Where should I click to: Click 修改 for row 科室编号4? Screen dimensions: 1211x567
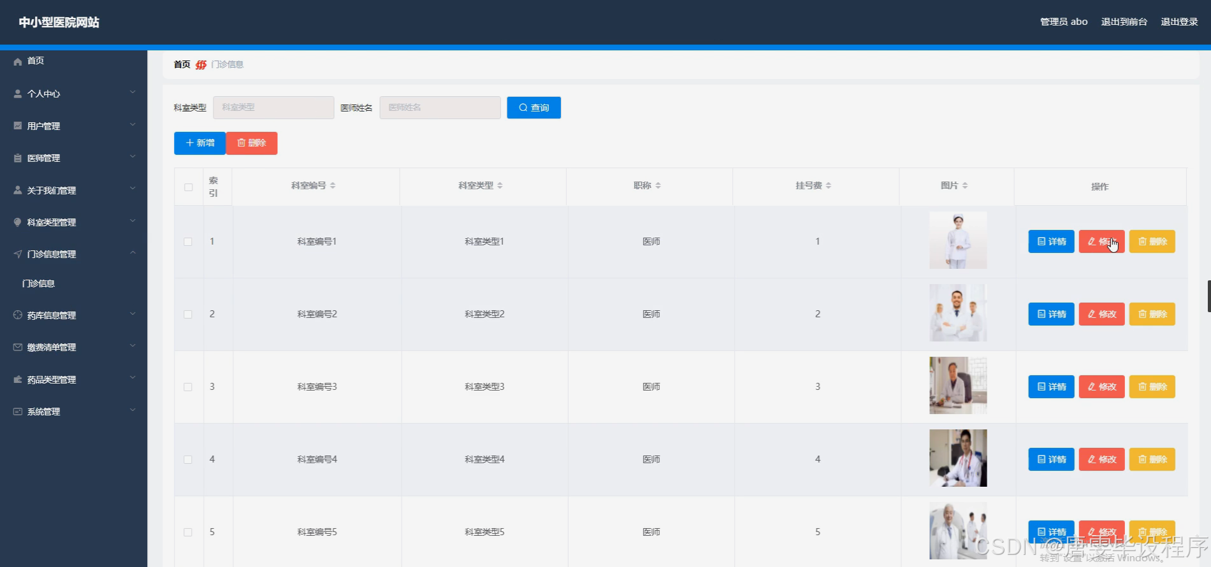pyautogui.click(x=1102, y=459)
